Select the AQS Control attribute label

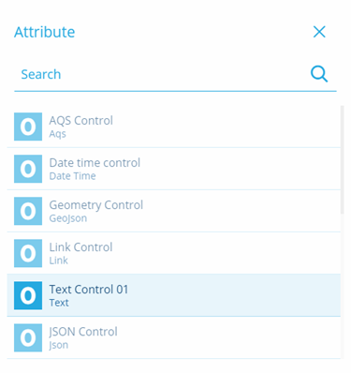[x=81, y=121]
